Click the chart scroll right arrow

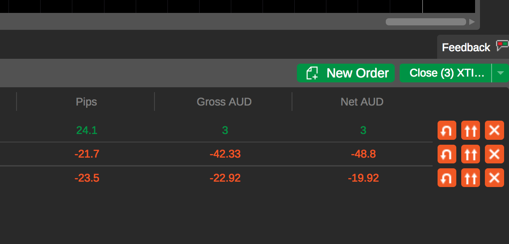point(472,22)
